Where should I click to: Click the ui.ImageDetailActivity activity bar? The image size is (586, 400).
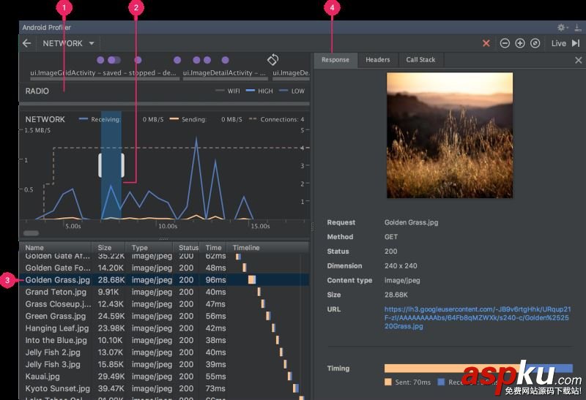coord(226,79)
